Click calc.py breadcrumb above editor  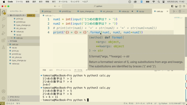click(48, 15)
